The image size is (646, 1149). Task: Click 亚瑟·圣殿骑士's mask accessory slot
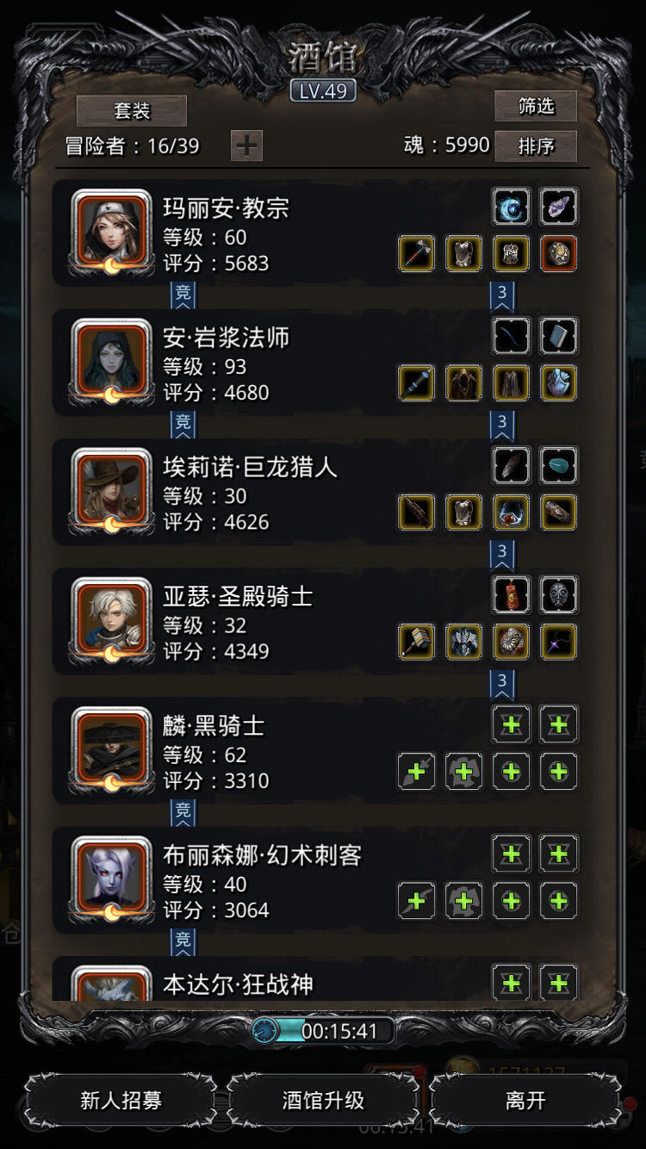[558, 594]
